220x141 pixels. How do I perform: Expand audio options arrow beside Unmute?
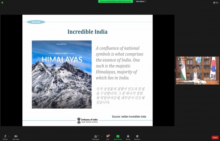coord(9,136)
